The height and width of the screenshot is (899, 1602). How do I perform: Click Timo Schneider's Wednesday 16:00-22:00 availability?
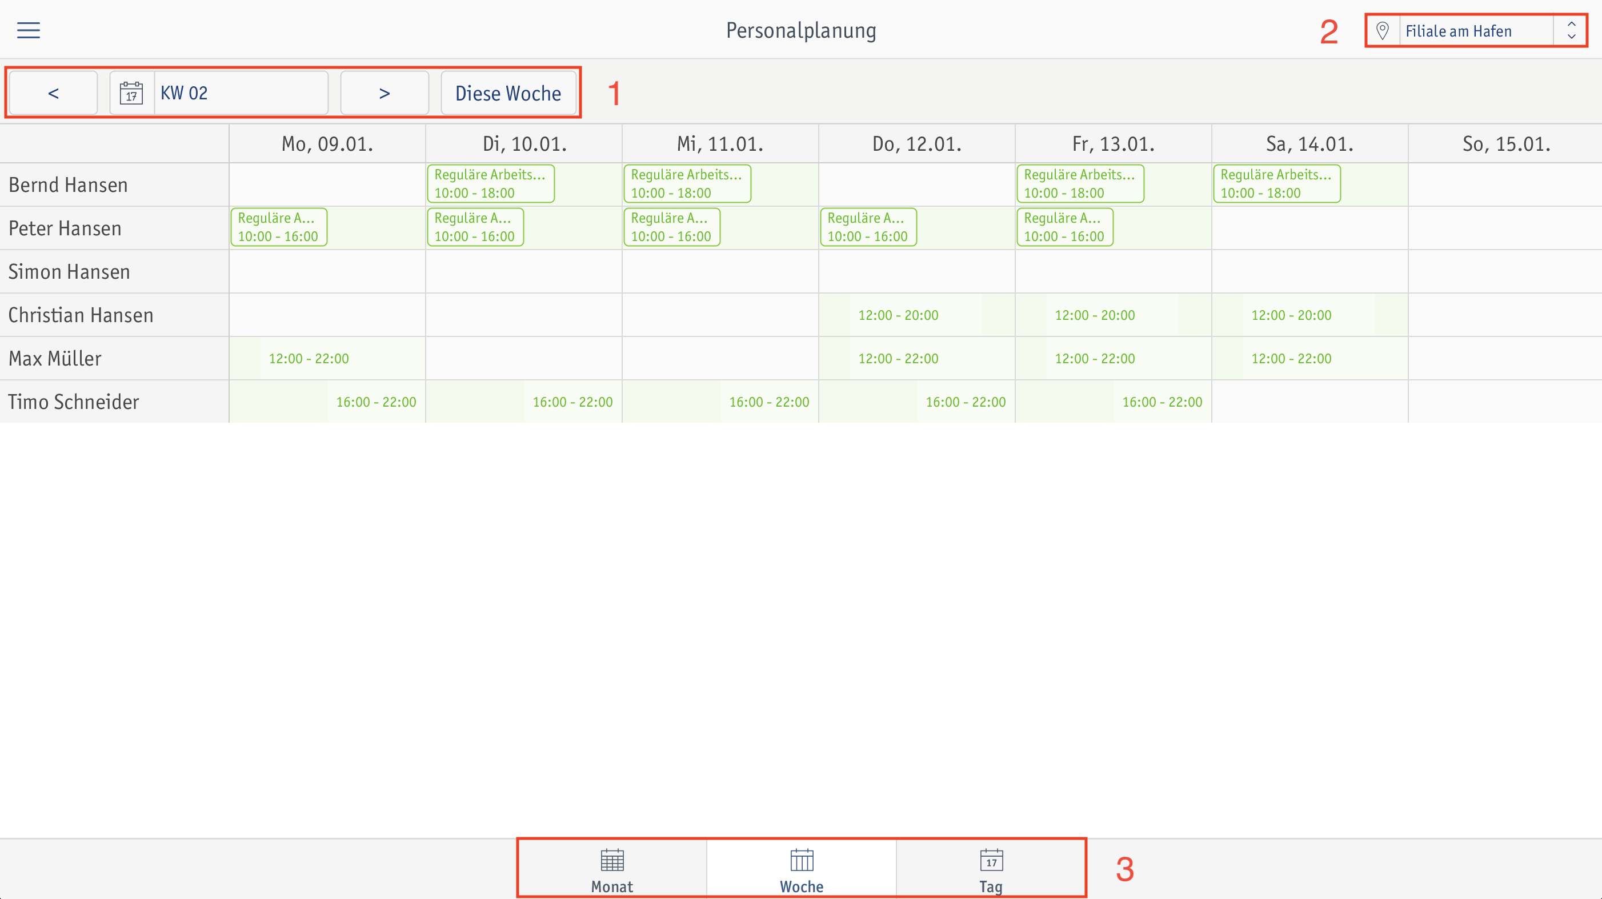[769, 402]
